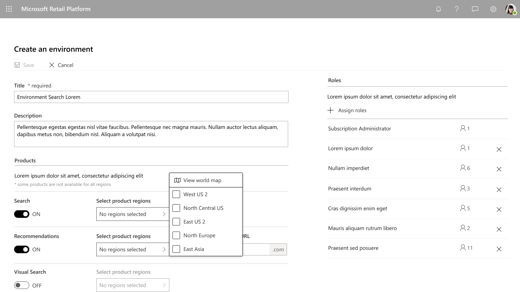This screenshot has height=292, width=520.
Task: Toggle the Recommendations switch off
Action: (x=22, y=249)
